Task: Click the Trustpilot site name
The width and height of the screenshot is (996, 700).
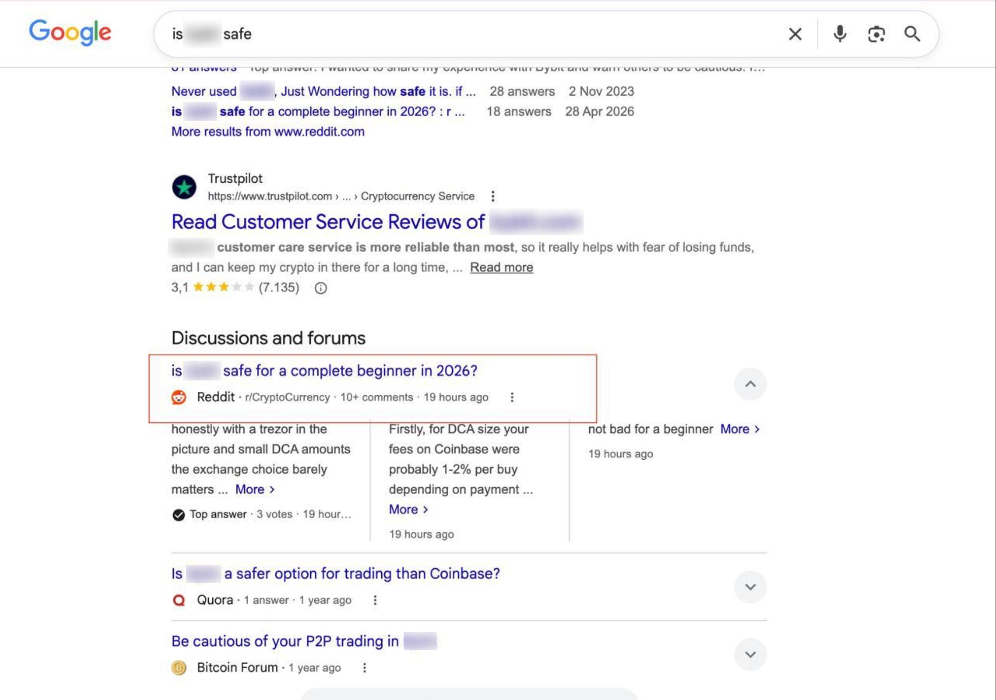Action: coord(235,179)
